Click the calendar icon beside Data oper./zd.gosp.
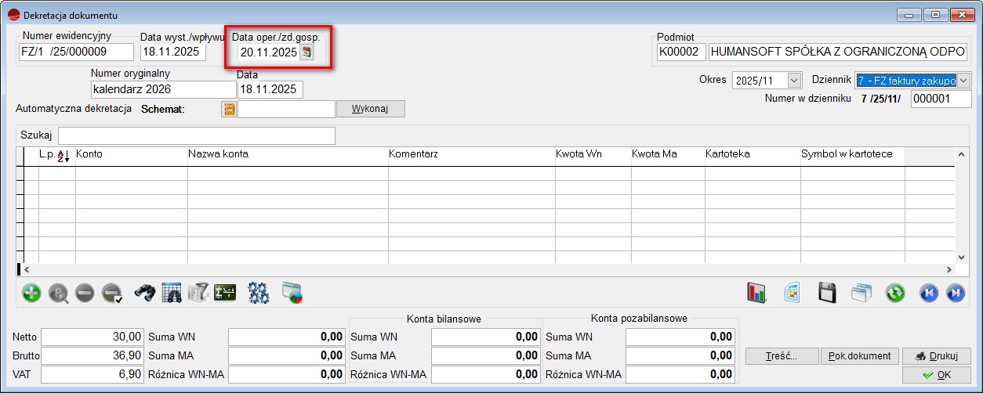Image resolution: width=983 pixels, height=393 pixels. pyautogui.click(x=307, y=52)
